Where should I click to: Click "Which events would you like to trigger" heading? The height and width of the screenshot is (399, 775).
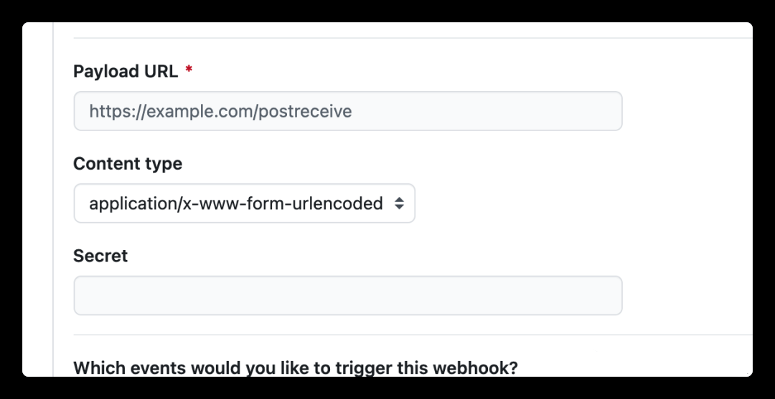(x=295, y=368)
